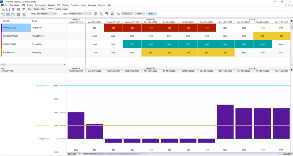Toggle the Family button
The height and width of the screenshot is (156, 293).
click(139, 13)
